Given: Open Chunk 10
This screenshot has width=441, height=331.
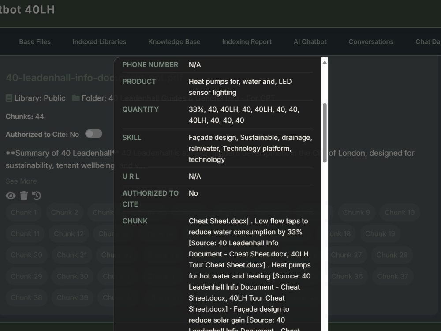Looking at the screenshot, I should pos(400,212).
